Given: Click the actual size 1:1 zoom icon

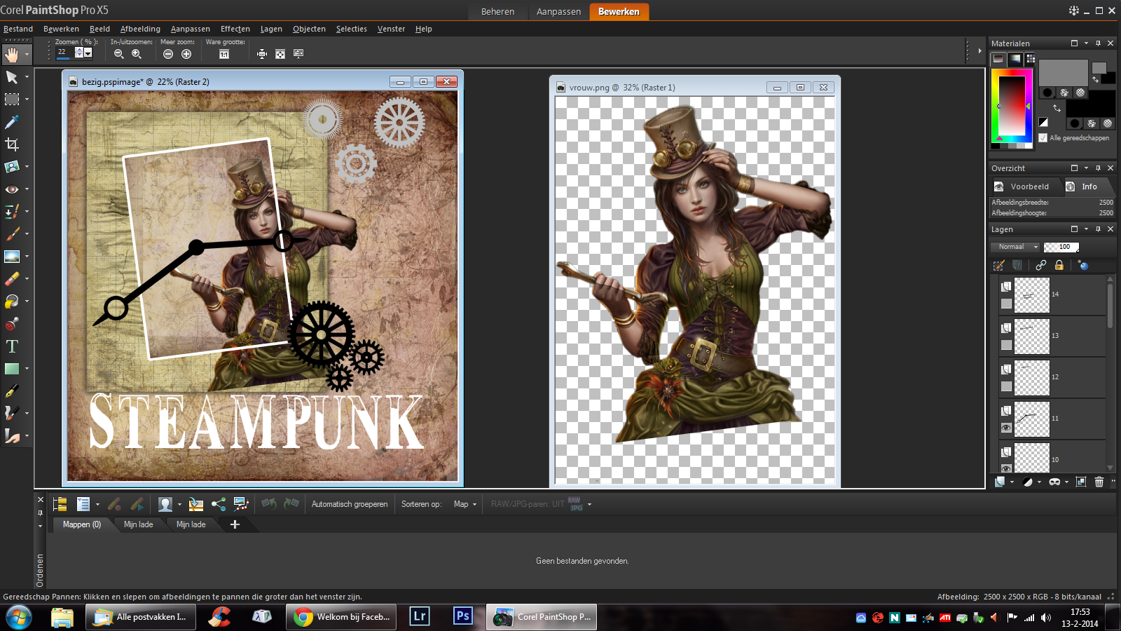Looking at the screenshot, I should point(224,54).
